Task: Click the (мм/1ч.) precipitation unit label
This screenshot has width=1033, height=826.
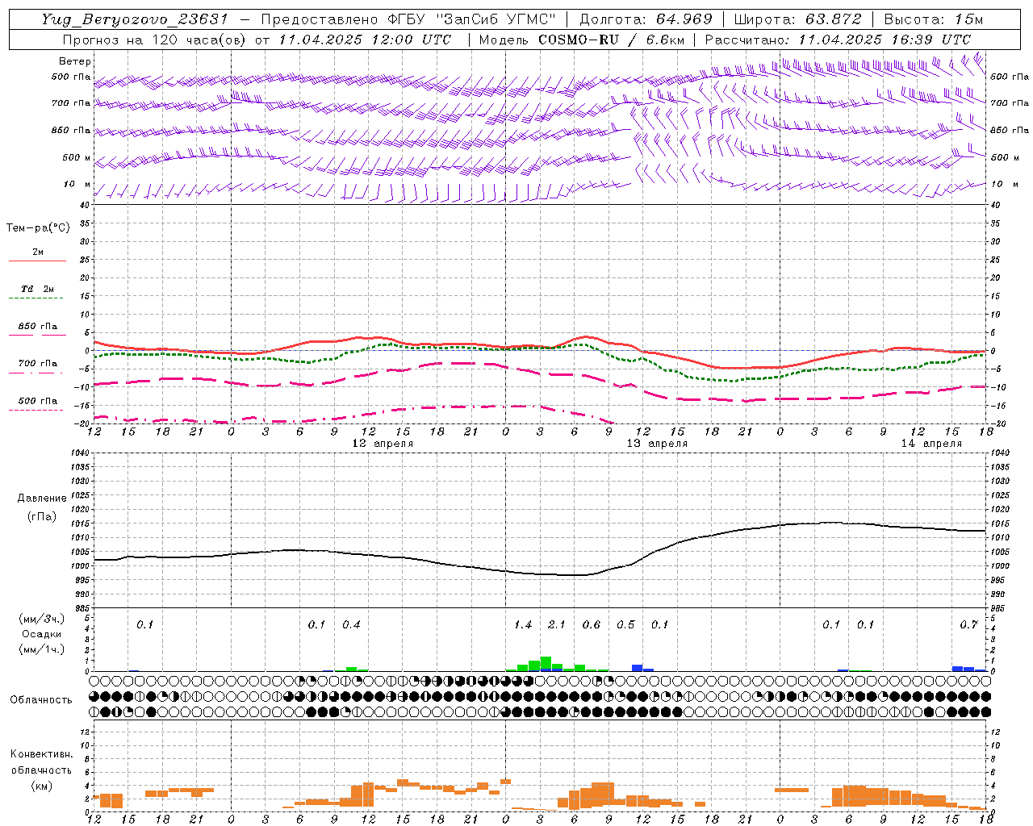Action: pos(40,649)
